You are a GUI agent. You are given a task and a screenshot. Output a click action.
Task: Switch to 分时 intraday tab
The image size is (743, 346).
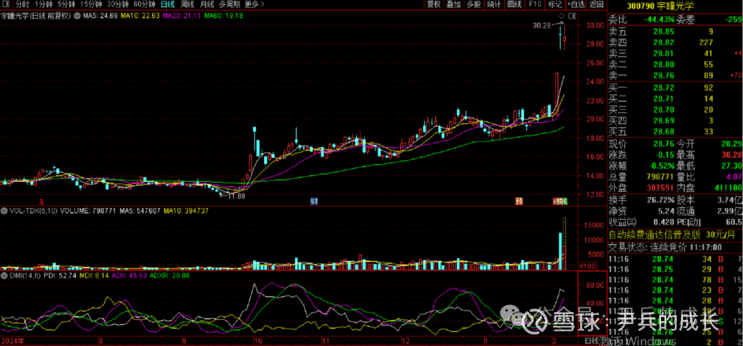(x=22, y=5)
